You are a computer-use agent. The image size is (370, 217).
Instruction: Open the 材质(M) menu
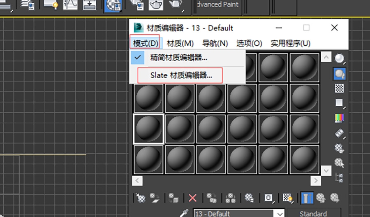tap(180, 43)
